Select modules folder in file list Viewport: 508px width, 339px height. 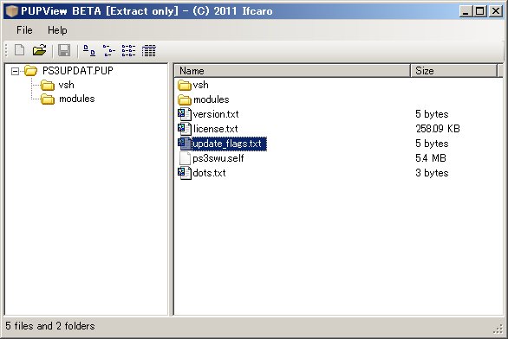point(212,99)
